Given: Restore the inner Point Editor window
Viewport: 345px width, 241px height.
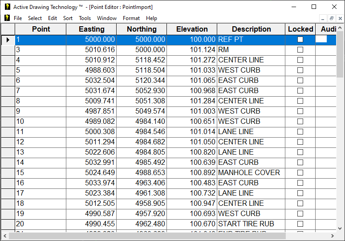Looking at the screenshot, I should (x=332, y=18).
